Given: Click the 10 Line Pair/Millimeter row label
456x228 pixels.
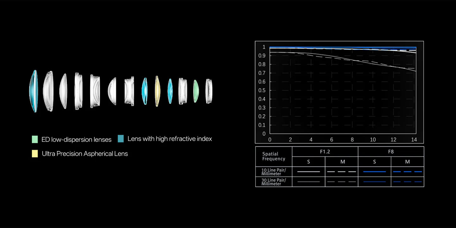Looking at the screenshot, I should (274, 172).
